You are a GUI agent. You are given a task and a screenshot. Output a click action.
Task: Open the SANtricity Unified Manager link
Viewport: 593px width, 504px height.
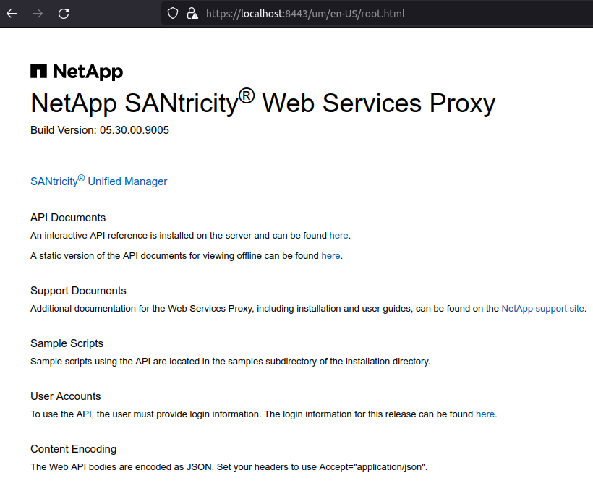[98, 181]
